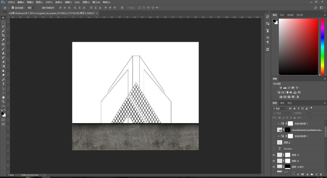The width and height of the screenshot is (327, 178).
Task: Open the Move tool preset picker arrow
Action: tap(8, 8)
